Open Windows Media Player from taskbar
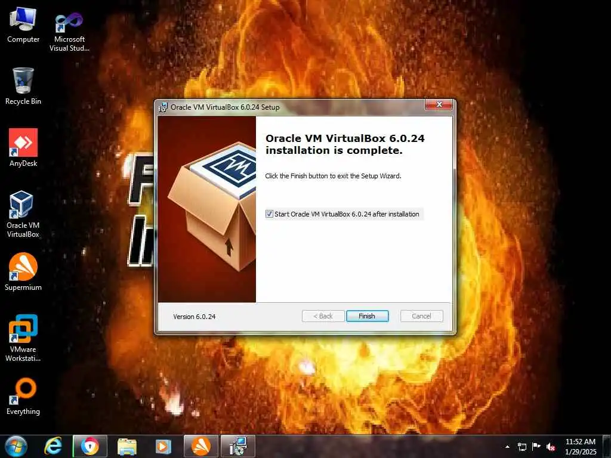This screenshot has height=458, width=611. (x=163, y=446)
